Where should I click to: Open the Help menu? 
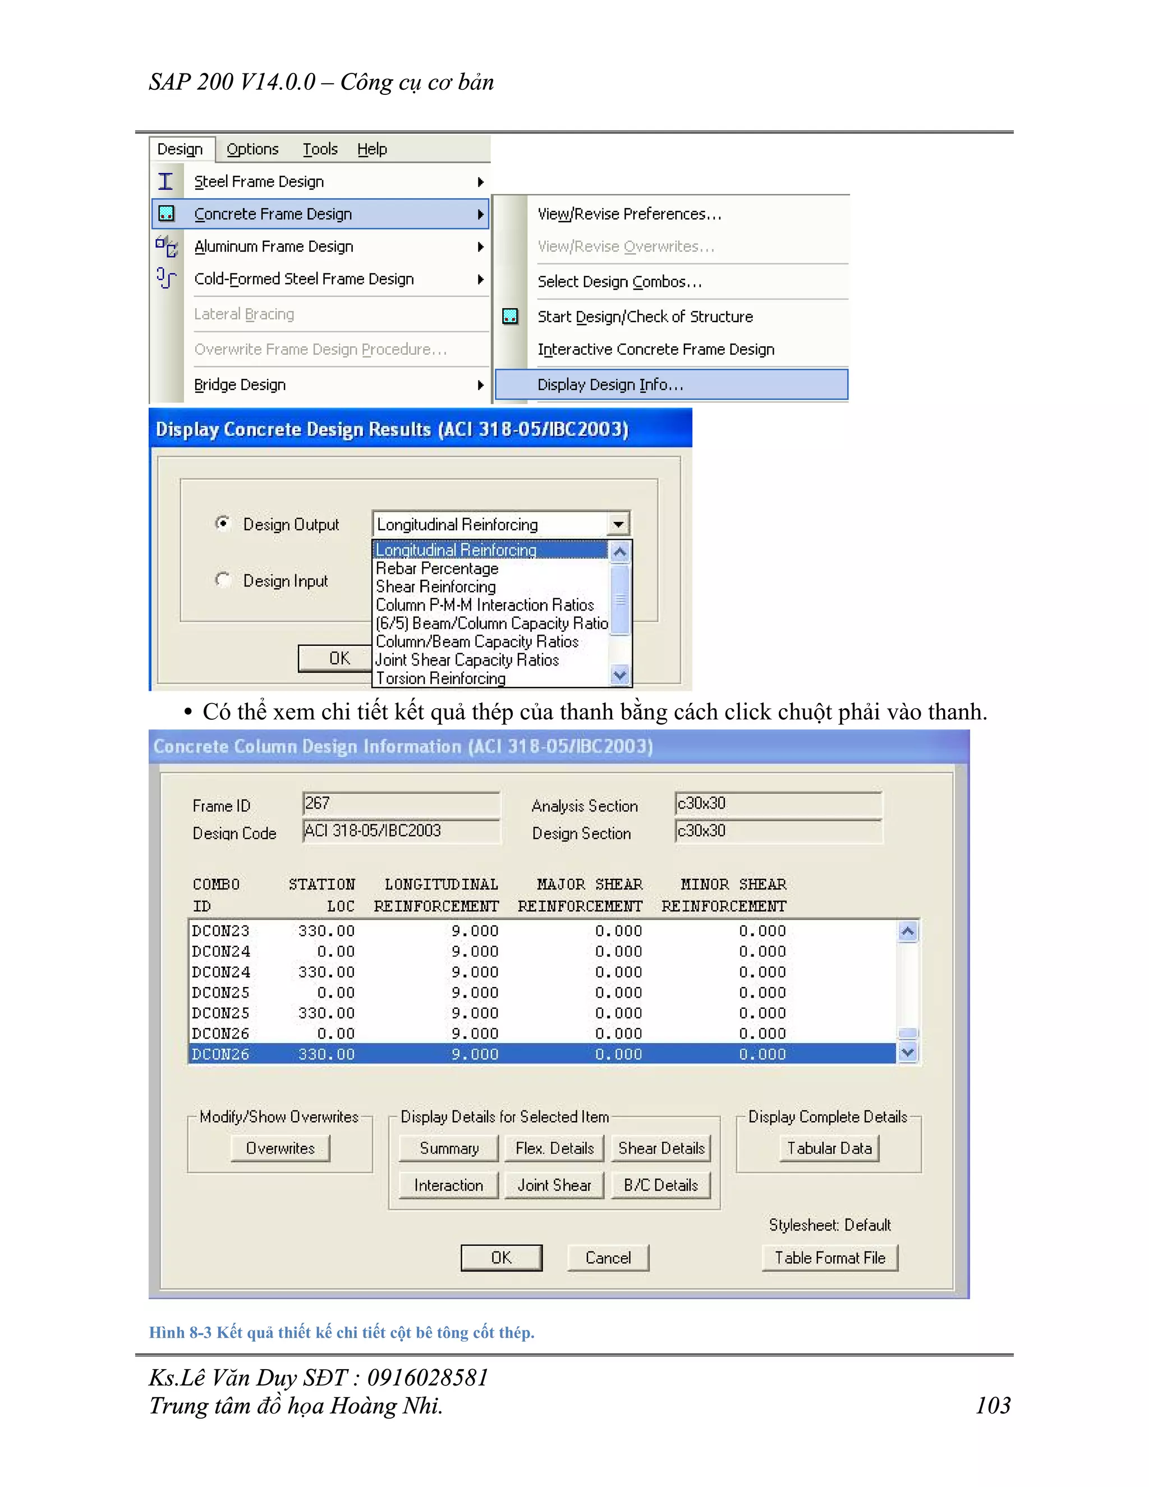click(x=373, y=149)
